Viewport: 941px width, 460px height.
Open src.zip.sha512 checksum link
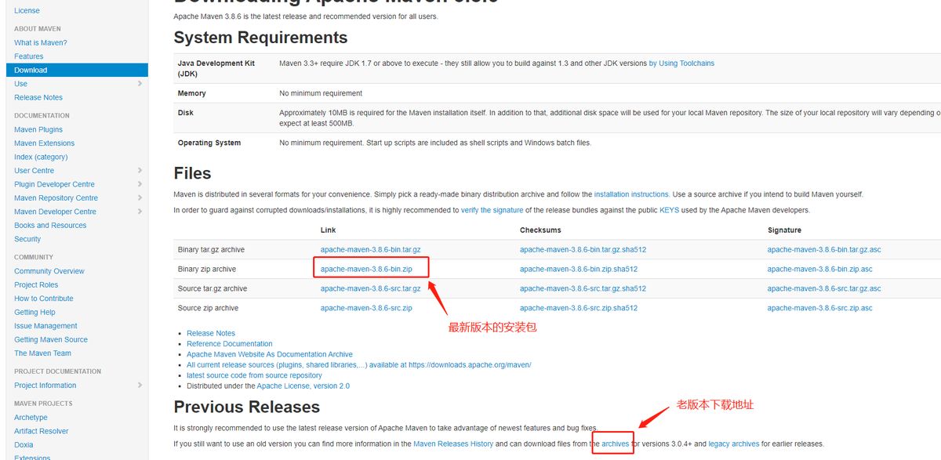click(579, 309)
